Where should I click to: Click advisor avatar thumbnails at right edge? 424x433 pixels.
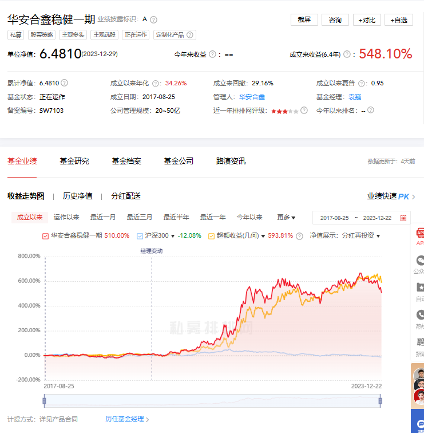click(418, 386)
